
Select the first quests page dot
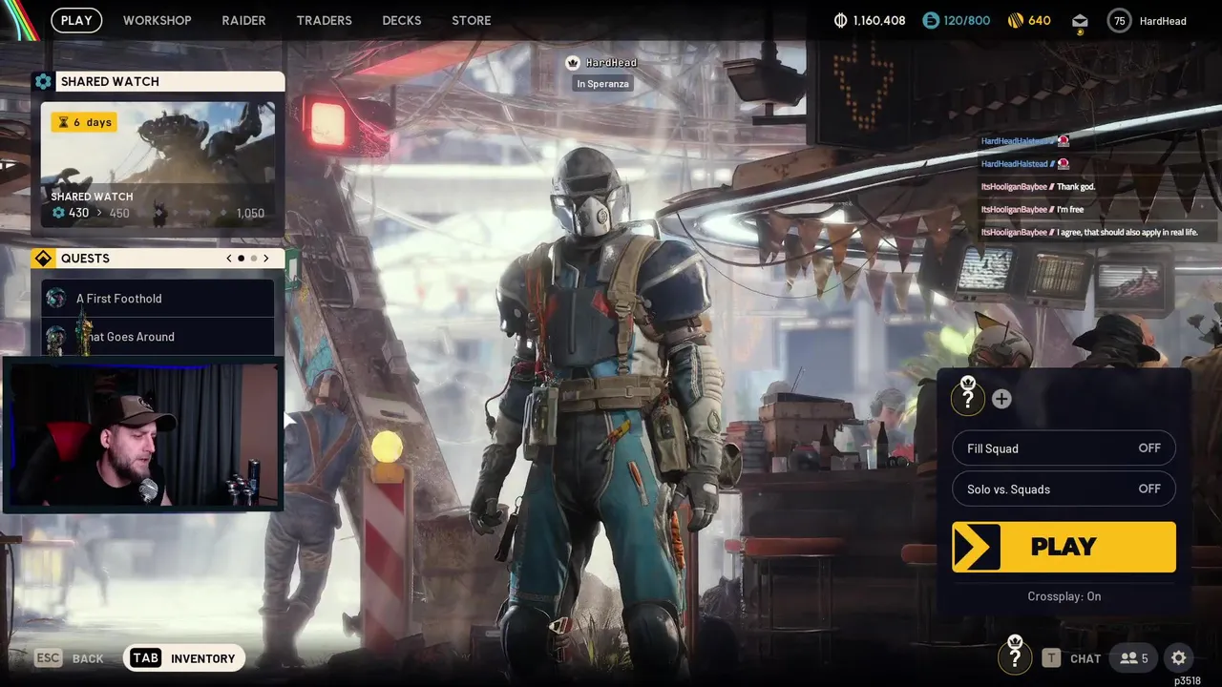(241, 259)
